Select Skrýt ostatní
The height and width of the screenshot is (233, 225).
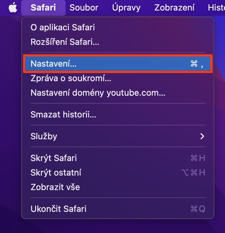[x=56, y=172]
